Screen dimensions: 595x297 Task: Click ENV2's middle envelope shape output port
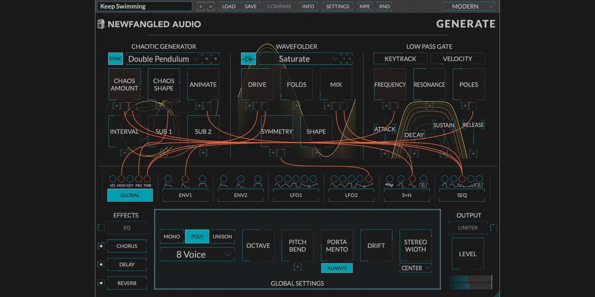[x=241, y=179]
